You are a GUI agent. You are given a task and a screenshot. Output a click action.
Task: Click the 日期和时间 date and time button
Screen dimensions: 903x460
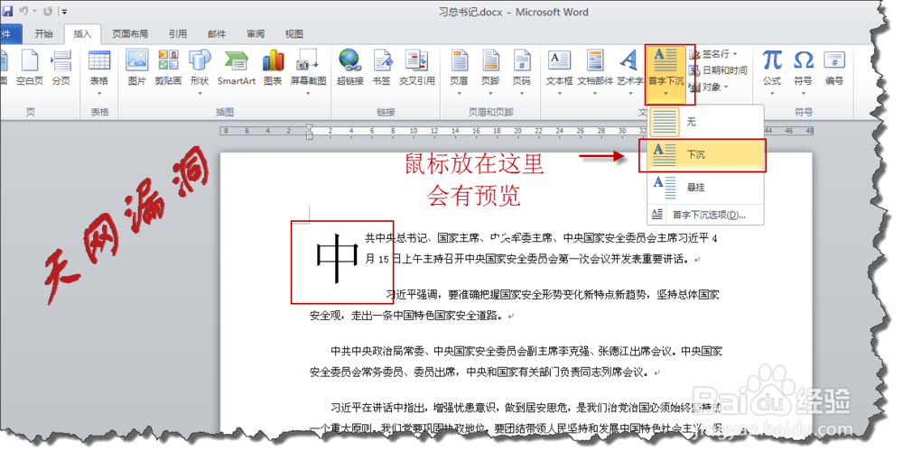point(718,70)
